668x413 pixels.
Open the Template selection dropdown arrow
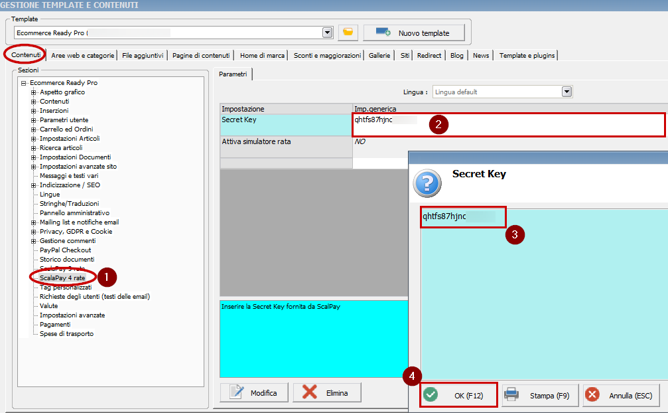click(x=327, y=33)
